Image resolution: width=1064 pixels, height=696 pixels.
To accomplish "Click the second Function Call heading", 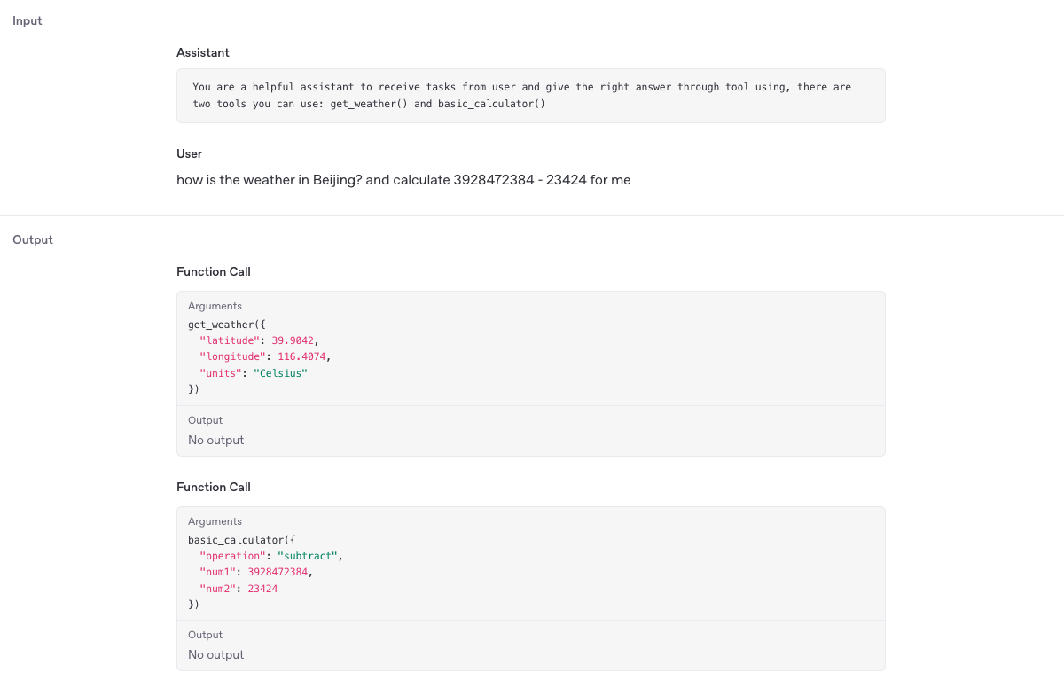I will 213,487.
